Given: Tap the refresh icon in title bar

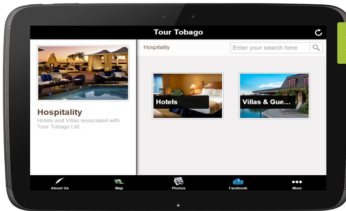Looking at the screenshot, I should coord(318,33).
